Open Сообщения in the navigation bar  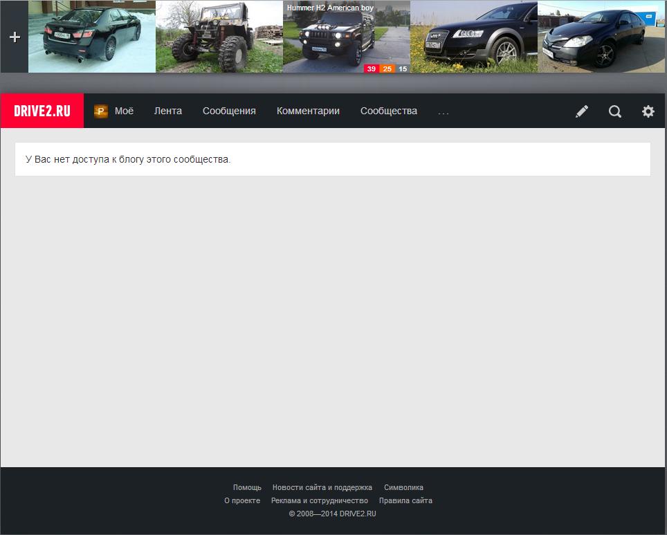[x=229, y=111]
